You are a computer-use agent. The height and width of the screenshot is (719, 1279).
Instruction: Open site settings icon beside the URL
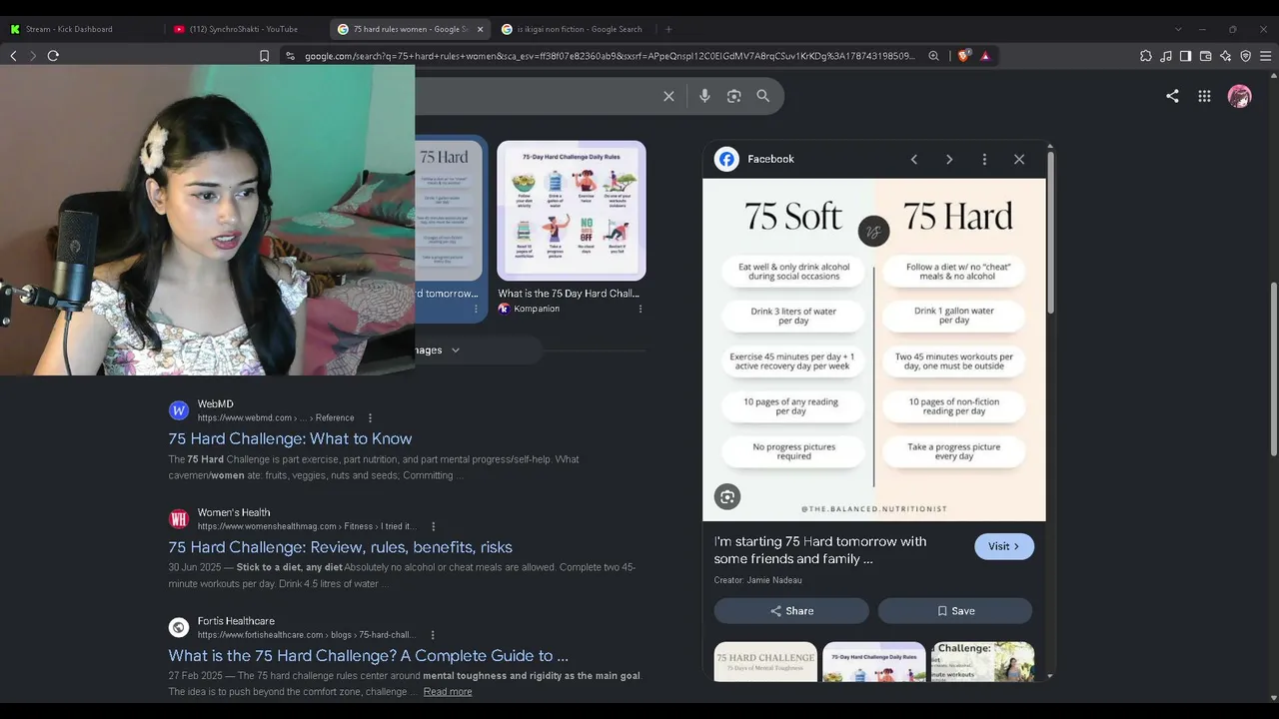290,56
